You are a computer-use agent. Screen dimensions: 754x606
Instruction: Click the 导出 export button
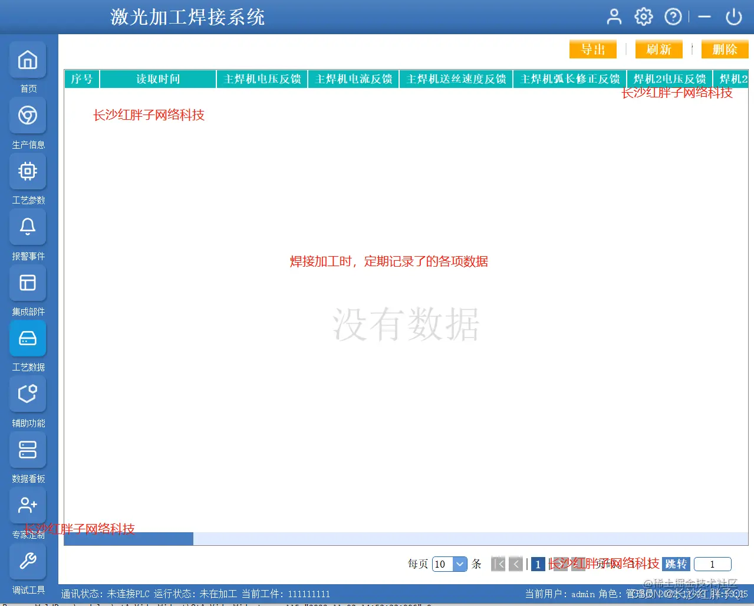tap(592, 50)
